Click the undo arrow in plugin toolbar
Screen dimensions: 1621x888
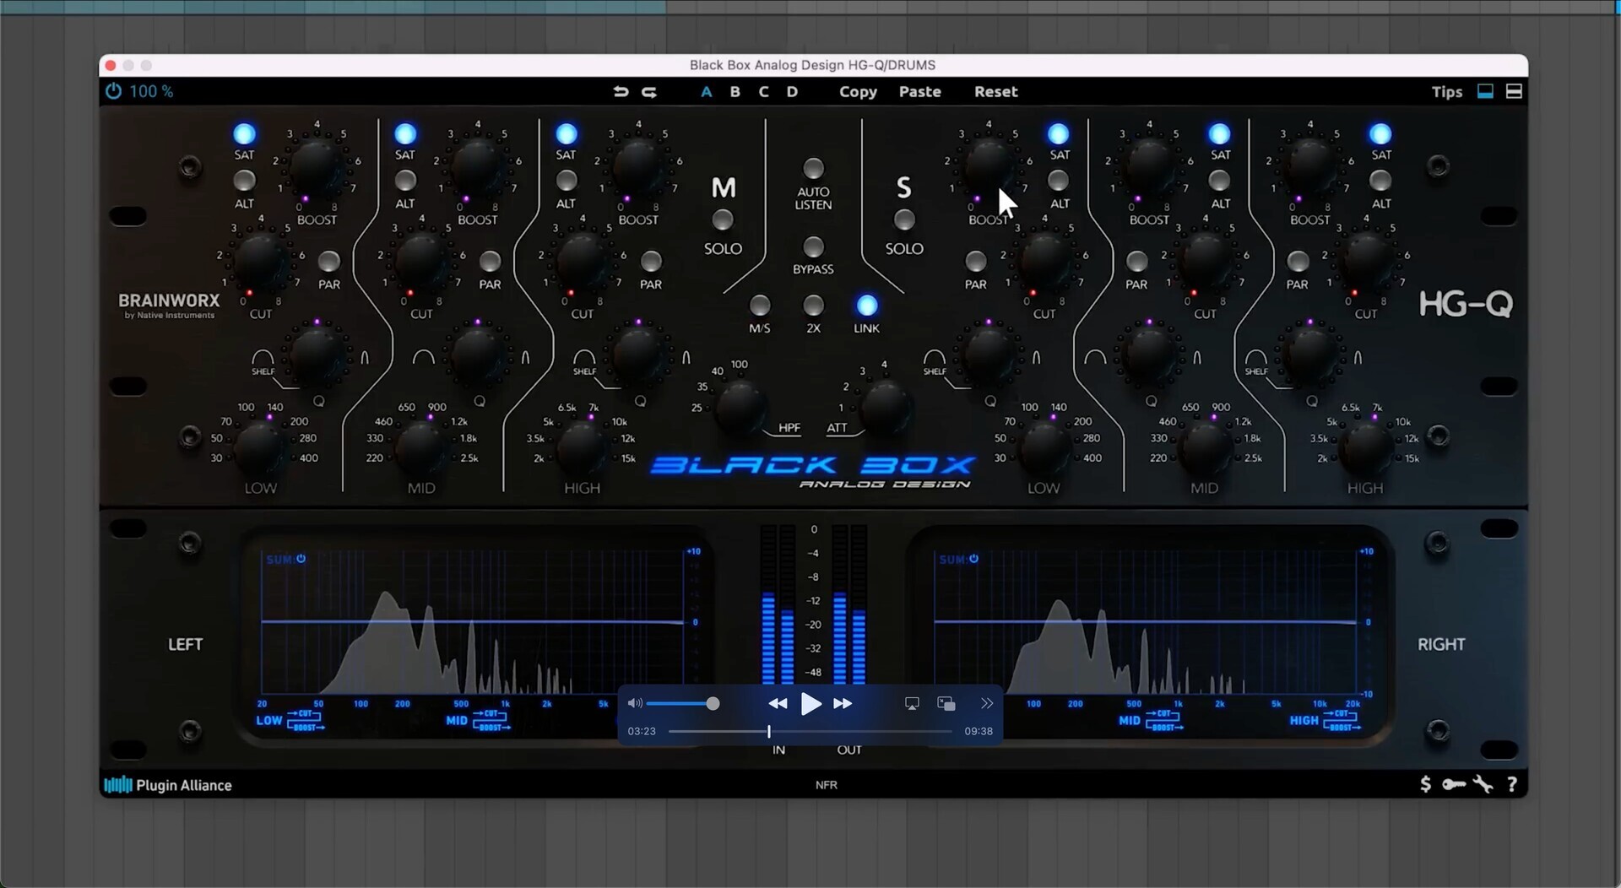coord(621,91)
